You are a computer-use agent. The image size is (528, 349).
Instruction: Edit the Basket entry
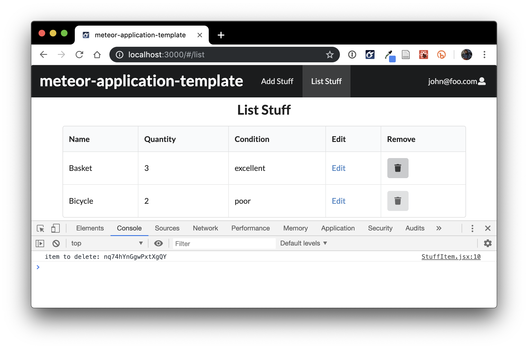338,168
